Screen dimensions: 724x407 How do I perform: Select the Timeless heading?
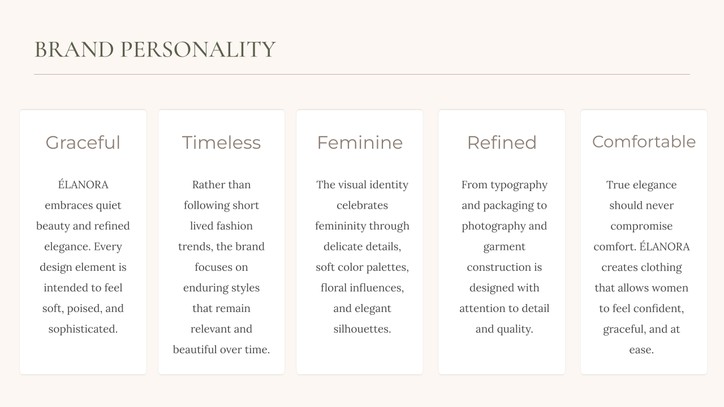click(x=221, y=142)
